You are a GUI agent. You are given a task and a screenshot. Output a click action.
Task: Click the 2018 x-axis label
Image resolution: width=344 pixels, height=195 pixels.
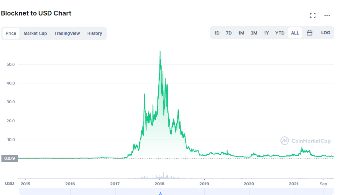tap(159, 184)
